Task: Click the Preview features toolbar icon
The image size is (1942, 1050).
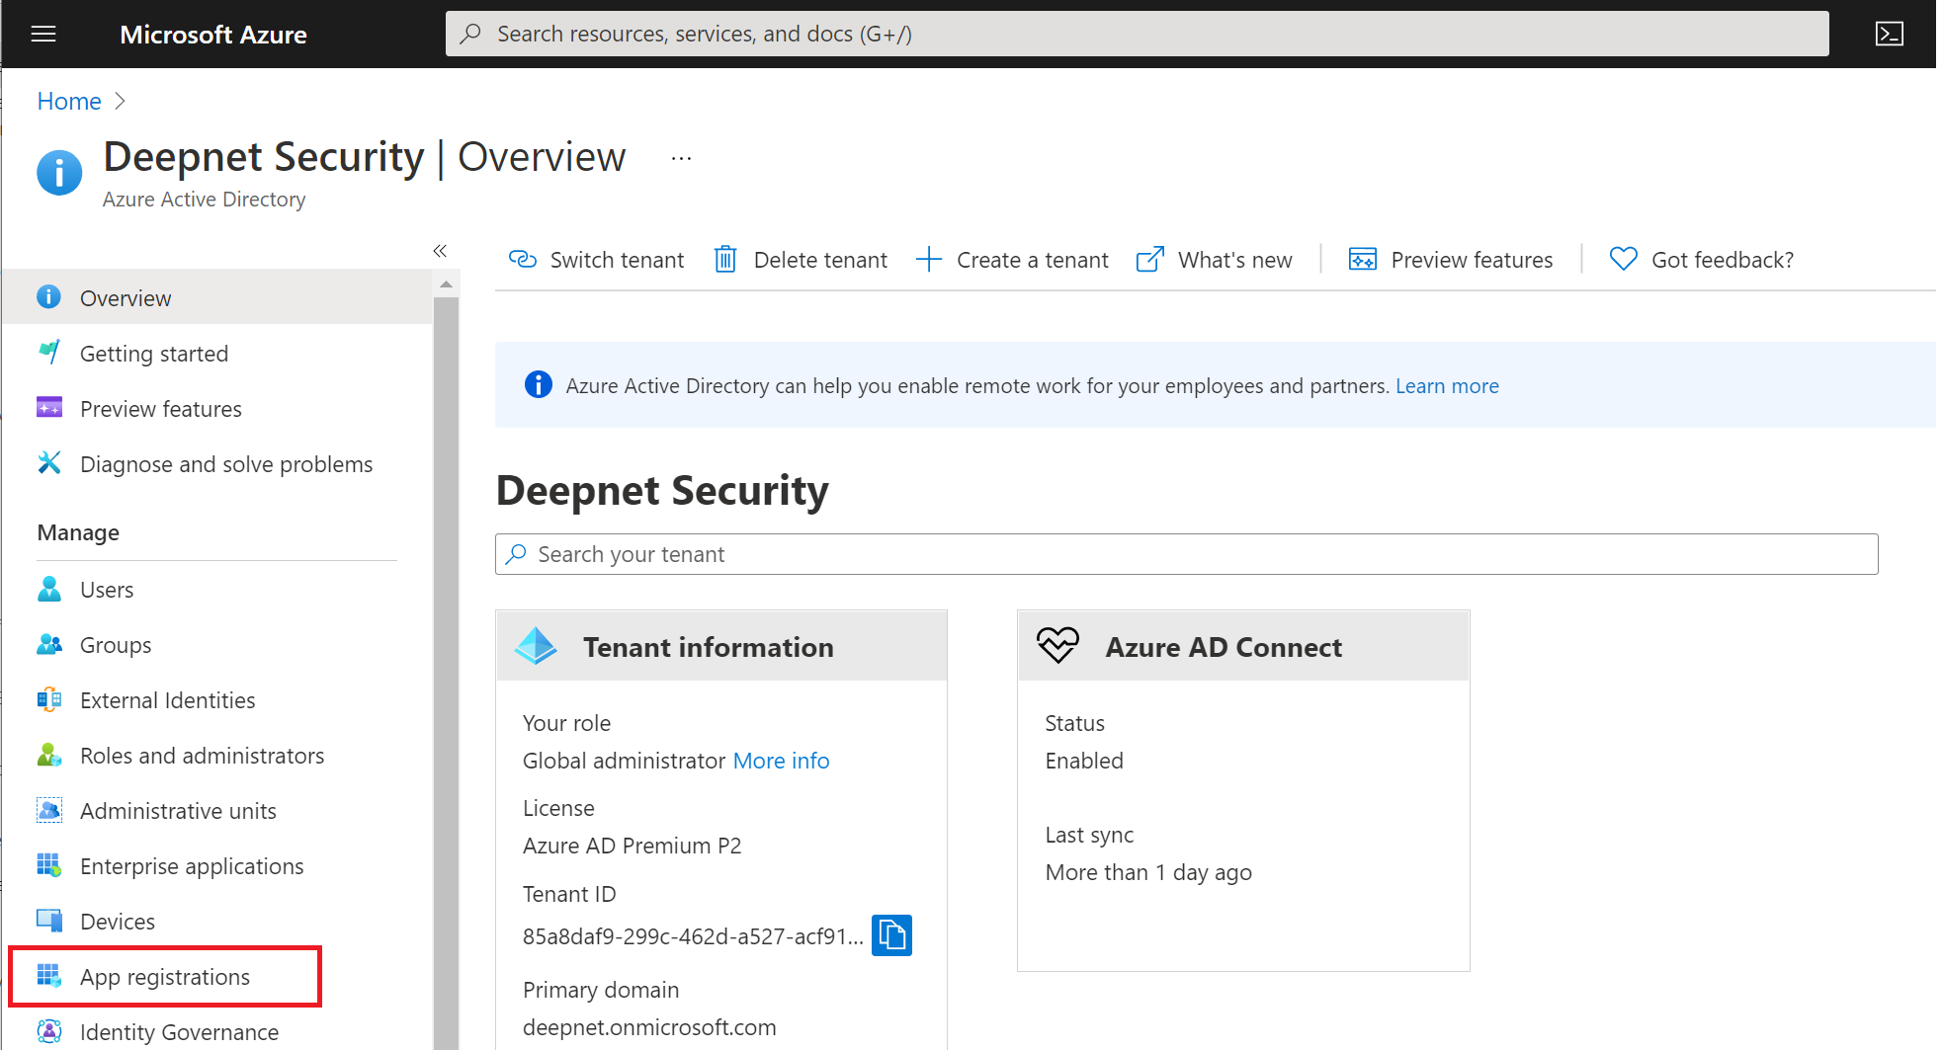Action: pyautogui.click(x=1362, y=260)
